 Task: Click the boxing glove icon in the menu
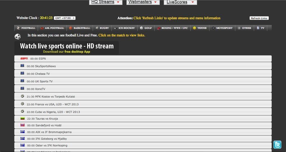coord(159,28)
